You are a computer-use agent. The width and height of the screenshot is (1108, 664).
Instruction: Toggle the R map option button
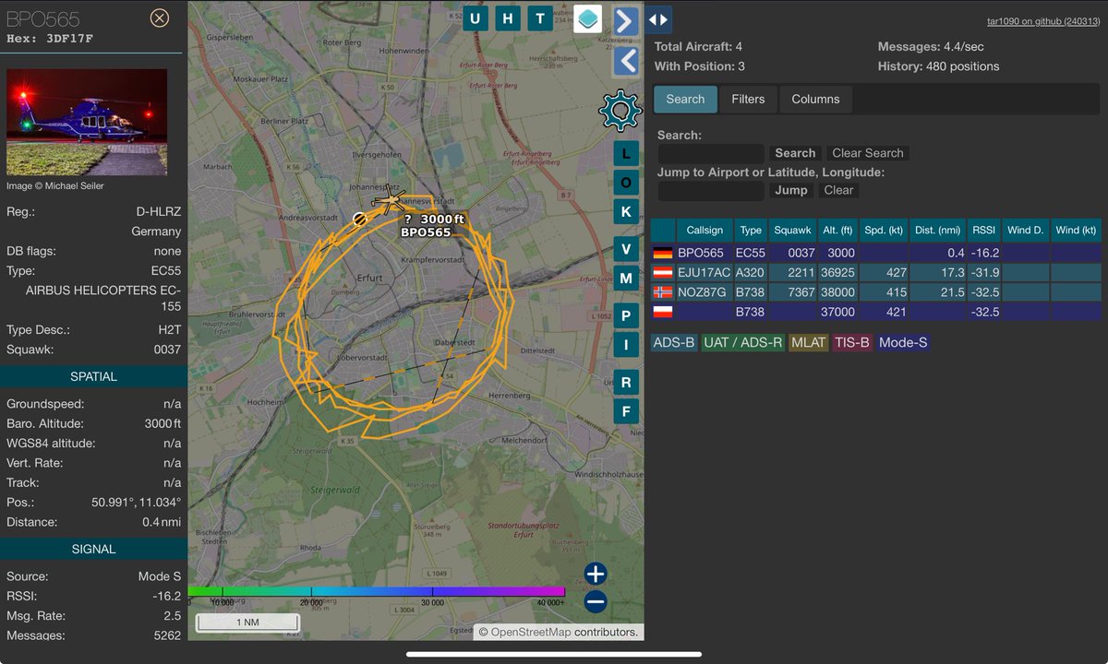(626, 383)
